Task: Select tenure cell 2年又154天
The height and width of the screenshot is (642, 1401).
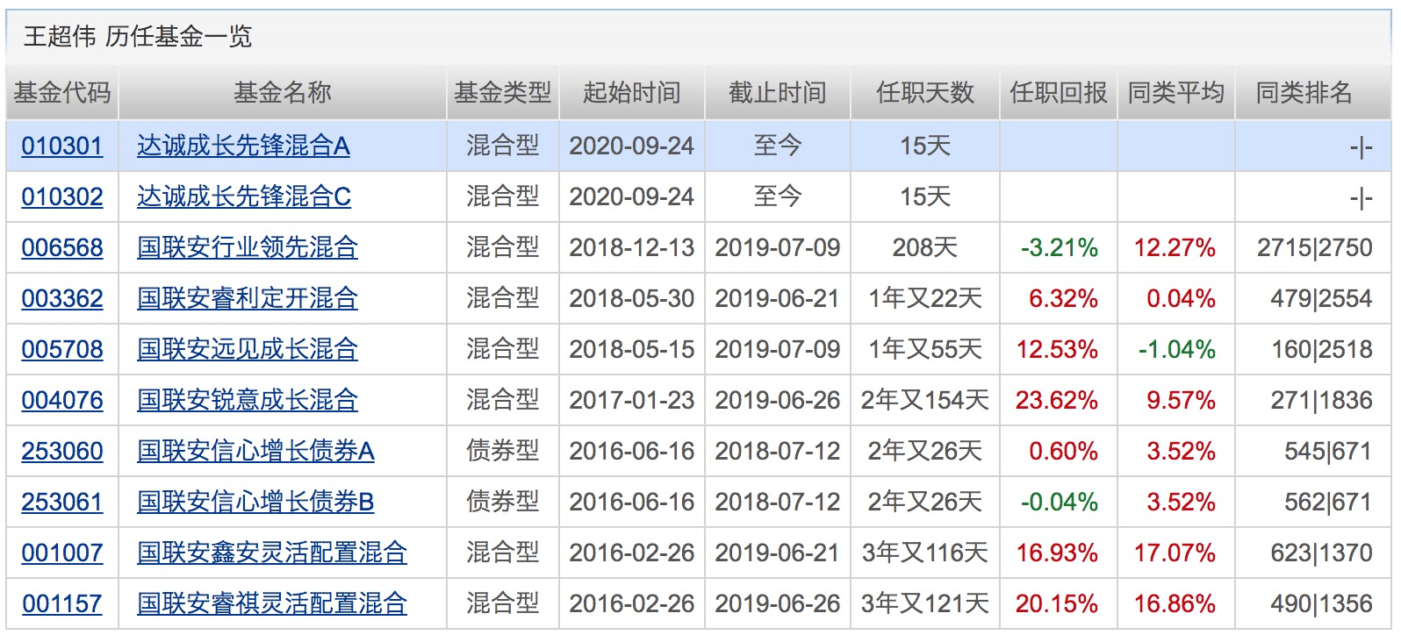Action: tap(925, 400)
